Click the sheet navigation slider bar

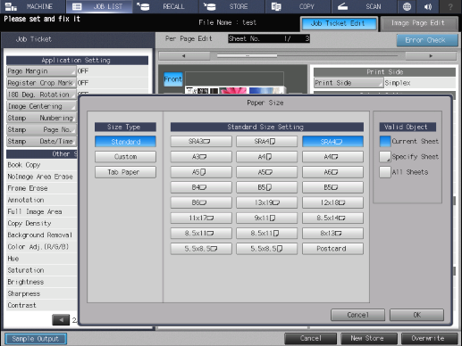[308, 55]
